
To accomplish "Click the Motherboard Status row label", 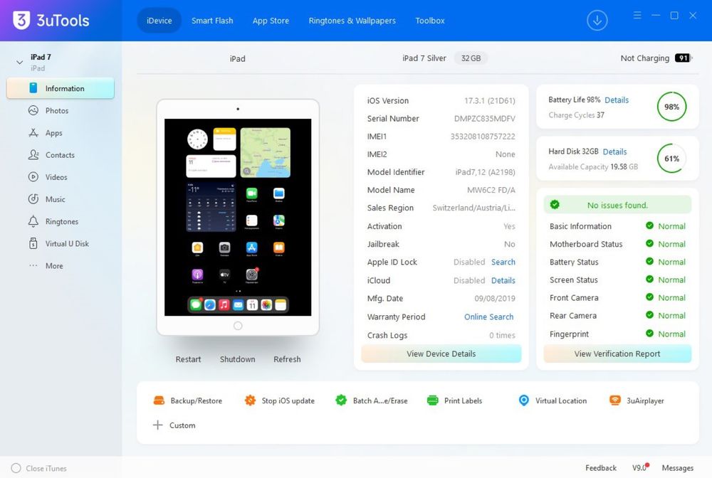I will pyautogui.click(x=586, y=244).
